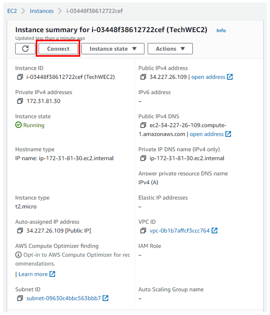This screenshot has width=270, height=315.
Task: Click the Compute Optimizer info icon
Action: [x=18, y=255]
